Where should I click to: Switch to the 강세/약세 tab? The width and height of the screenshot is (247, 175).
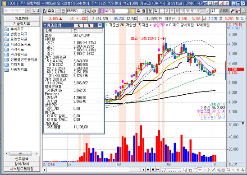pos(22,164)
